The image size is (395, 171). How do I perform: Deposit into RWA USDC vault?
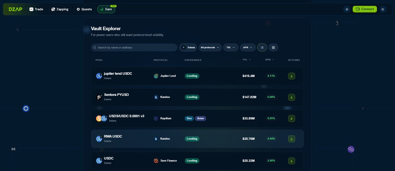tap(291, 139)
